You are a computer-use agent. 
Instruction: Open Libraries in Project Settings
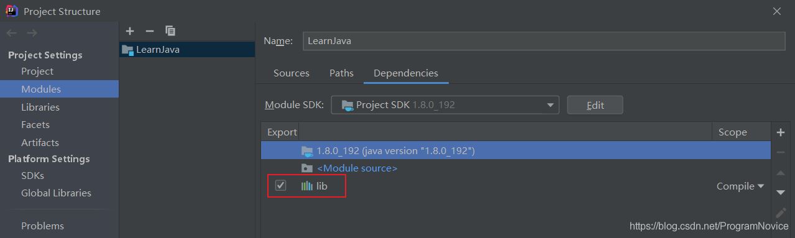(40, 107)
